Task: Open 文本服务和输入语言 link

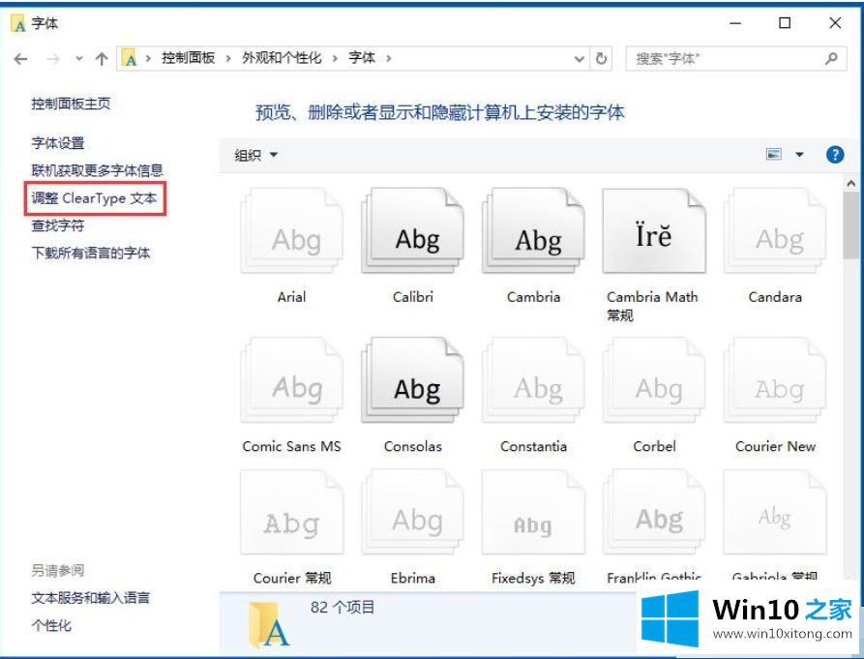Action: tap(90, 598)
